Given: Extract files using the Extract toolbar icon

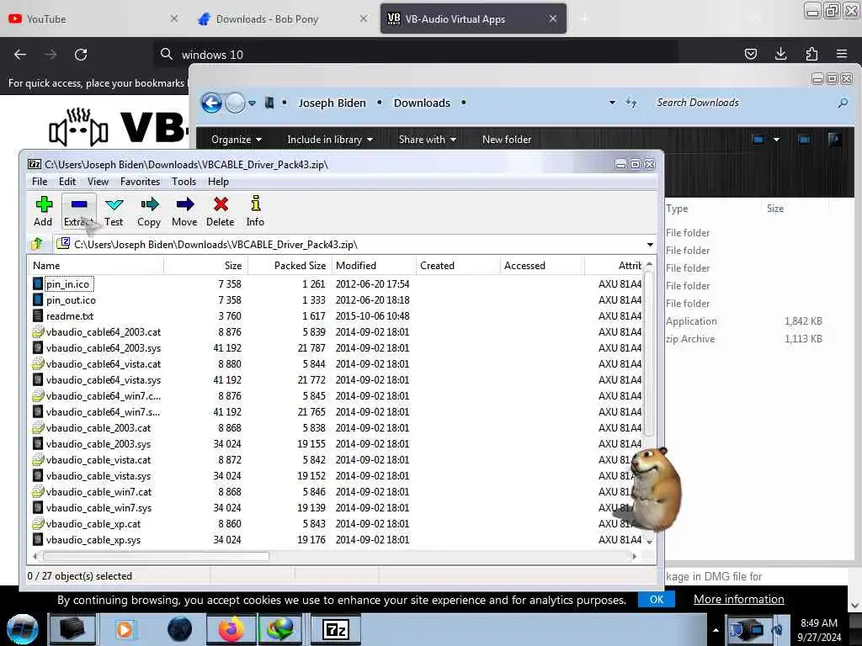Looking at the screenshot, I should pyautogui.click(x=78, y=211).
